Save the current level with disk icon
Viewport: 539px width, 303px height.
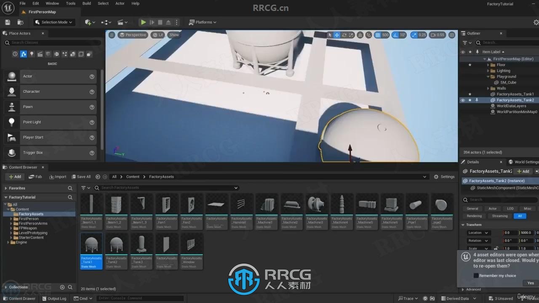(x=8, y=22)
